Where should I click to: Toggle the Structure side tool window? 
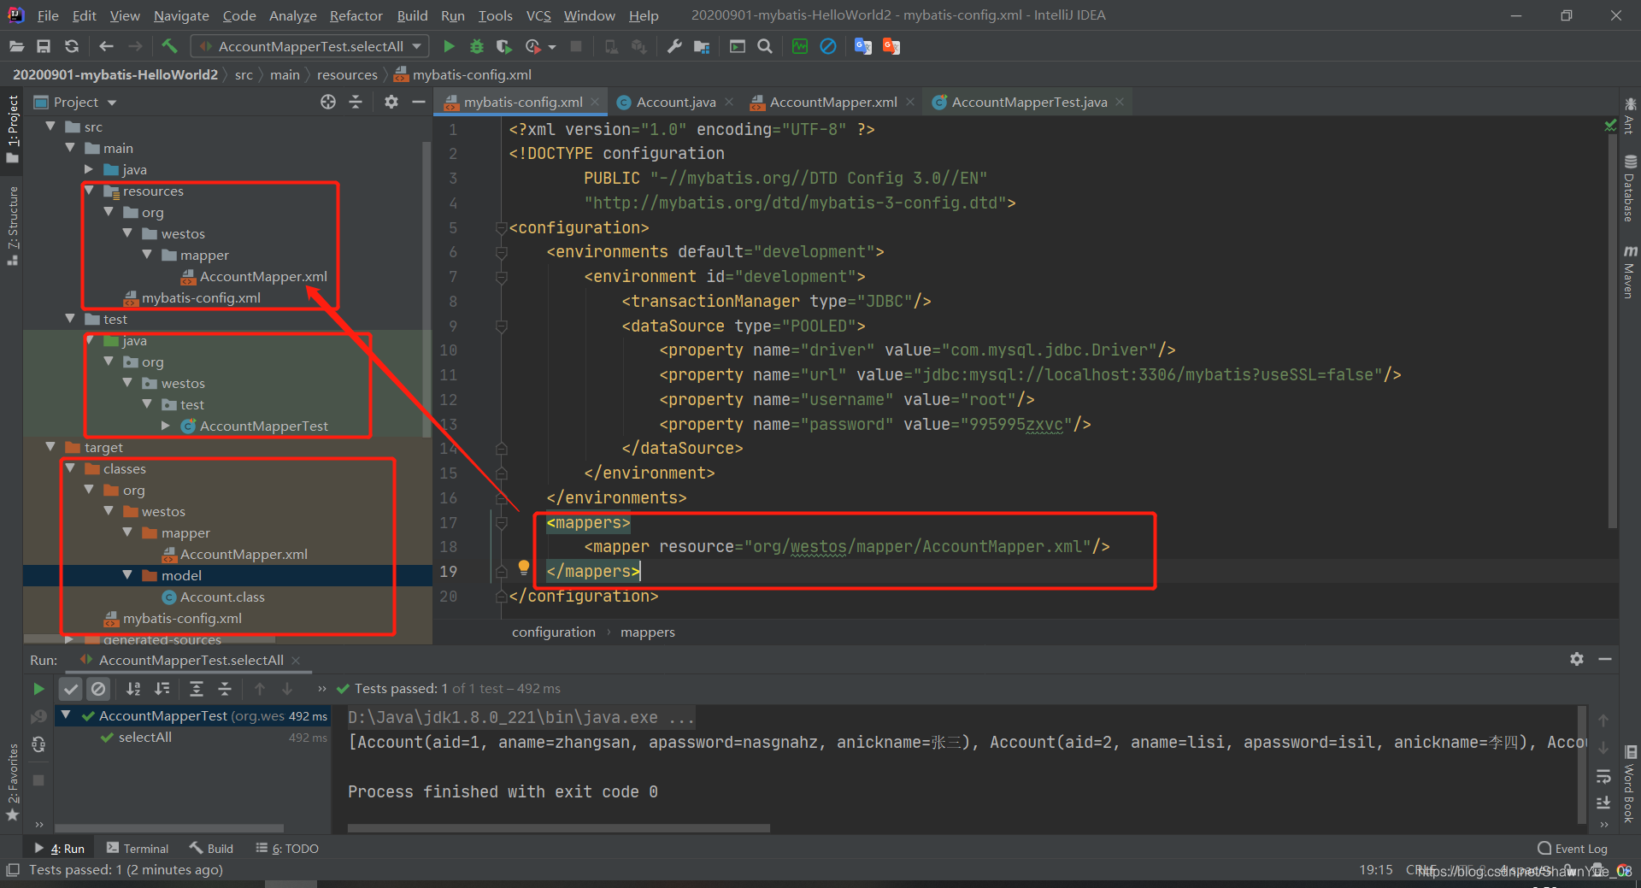(12, 225)
